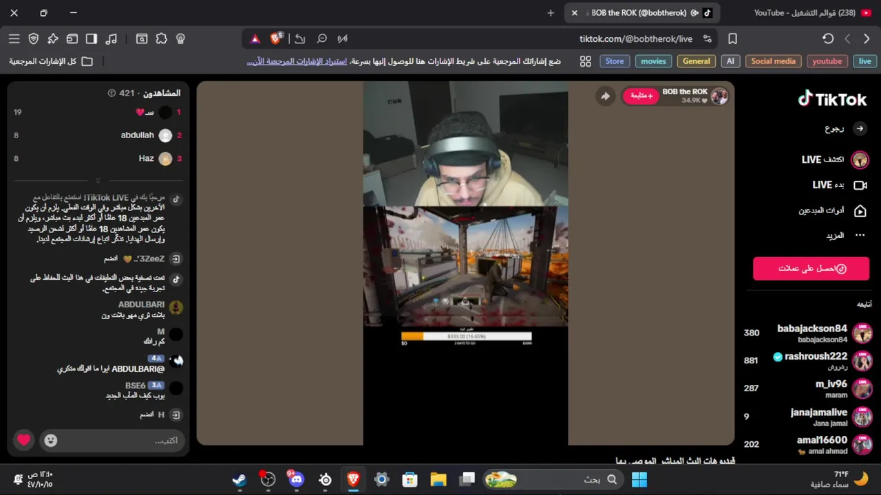Open Discord from the taskbar
881x495 pixels.
[297, 479]
